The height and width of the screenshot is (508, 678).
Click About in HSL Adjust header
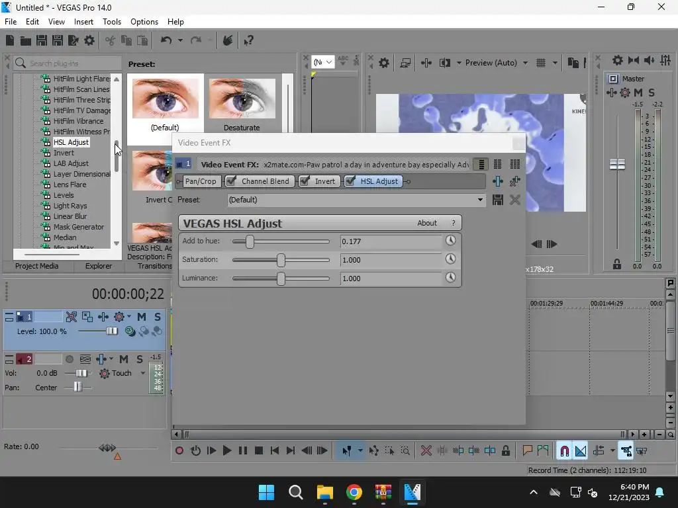[x=427, y=223]
